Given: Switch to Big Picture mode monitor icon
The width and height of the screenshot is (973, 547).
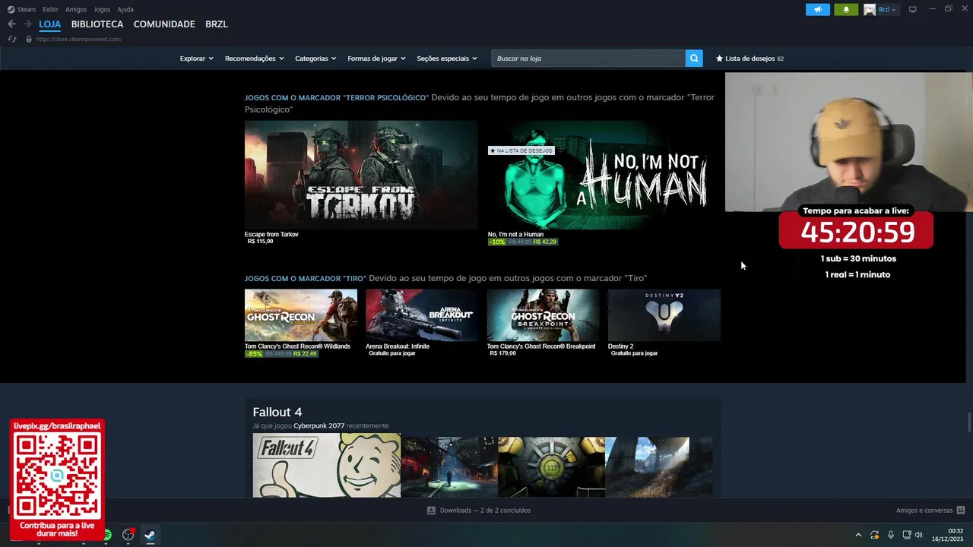Looking at the screenshot, I should click(912, 10).
